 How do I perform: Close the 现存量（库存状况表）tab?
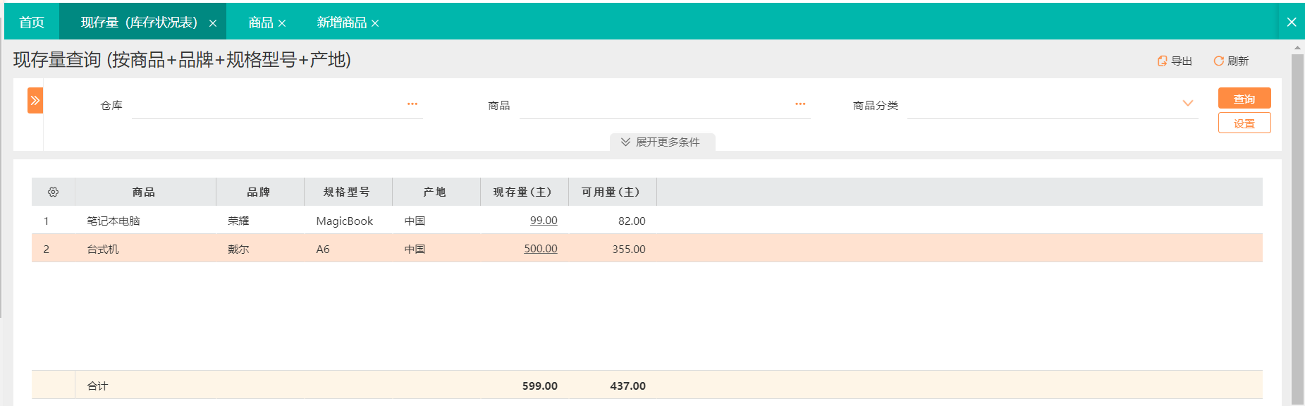click(213, 23)
